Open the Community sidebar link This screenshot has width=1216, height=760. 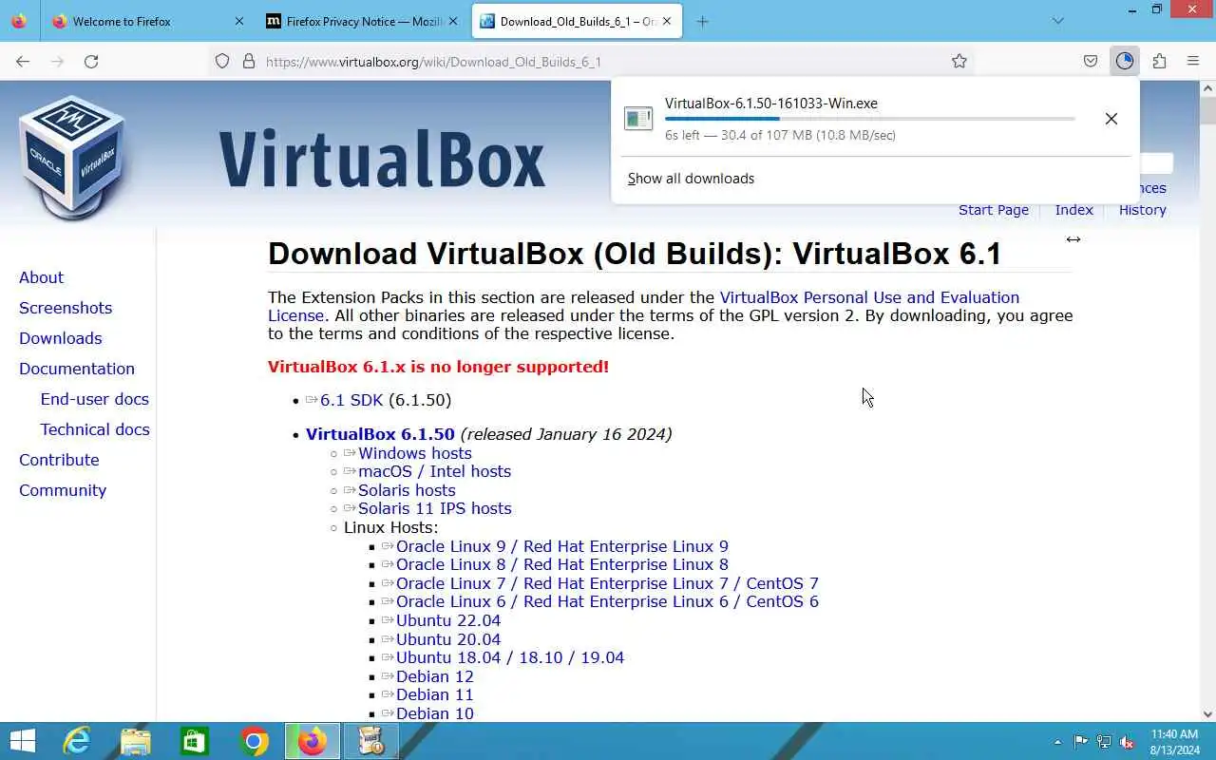click(x=63, y=490)
